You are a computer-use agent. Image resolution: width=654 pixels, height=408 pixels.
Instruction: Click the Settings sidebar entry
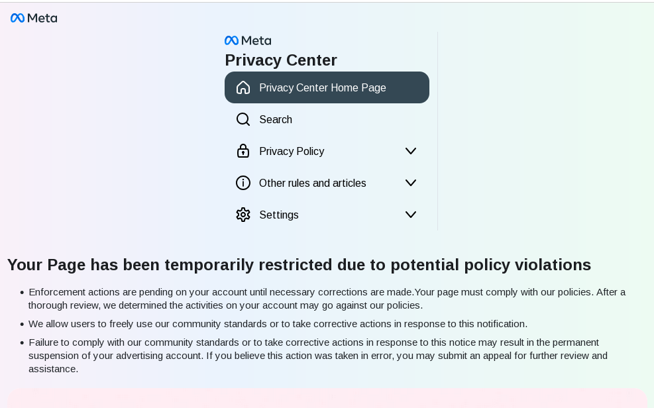(x=279, y=215)
